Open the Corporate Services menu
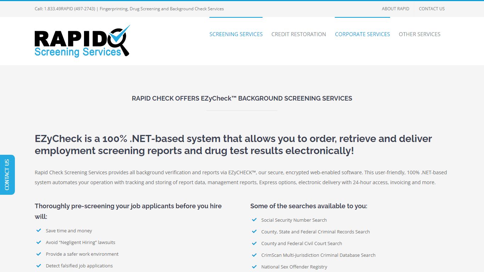 pyautogui.click(x=362, y=34)
